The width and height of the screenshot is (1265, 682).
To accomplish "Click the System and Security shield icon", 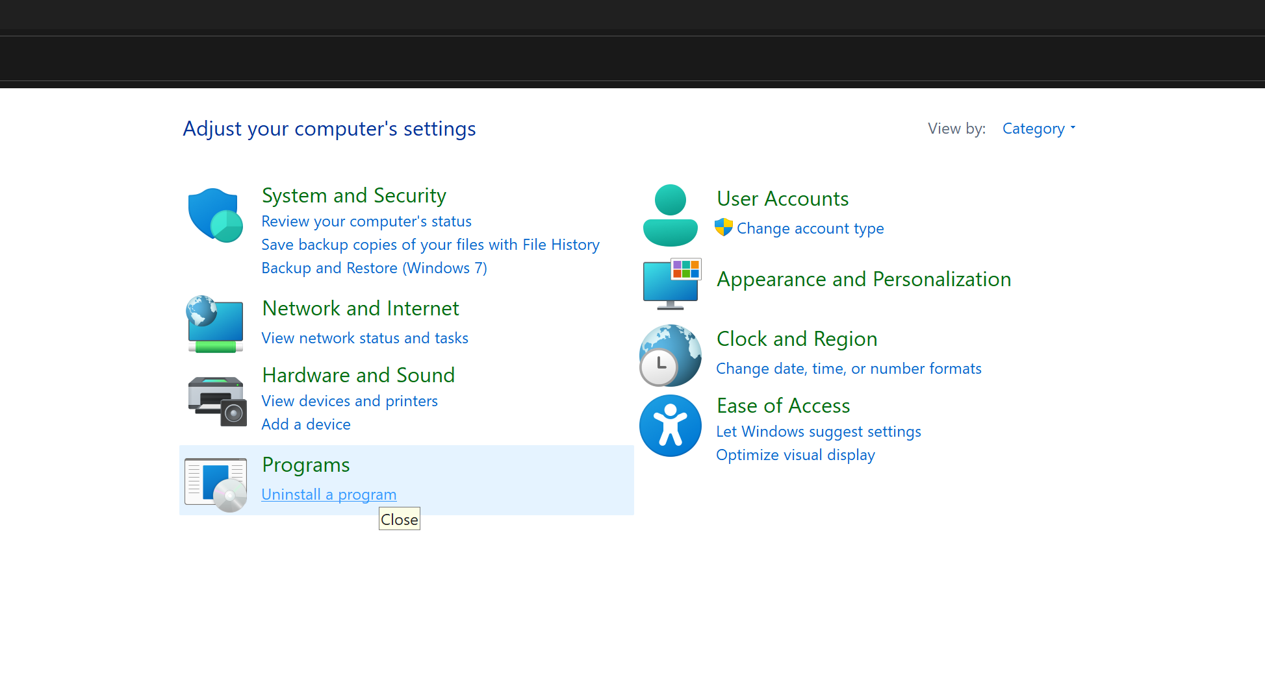I will [x=215, y=215].
